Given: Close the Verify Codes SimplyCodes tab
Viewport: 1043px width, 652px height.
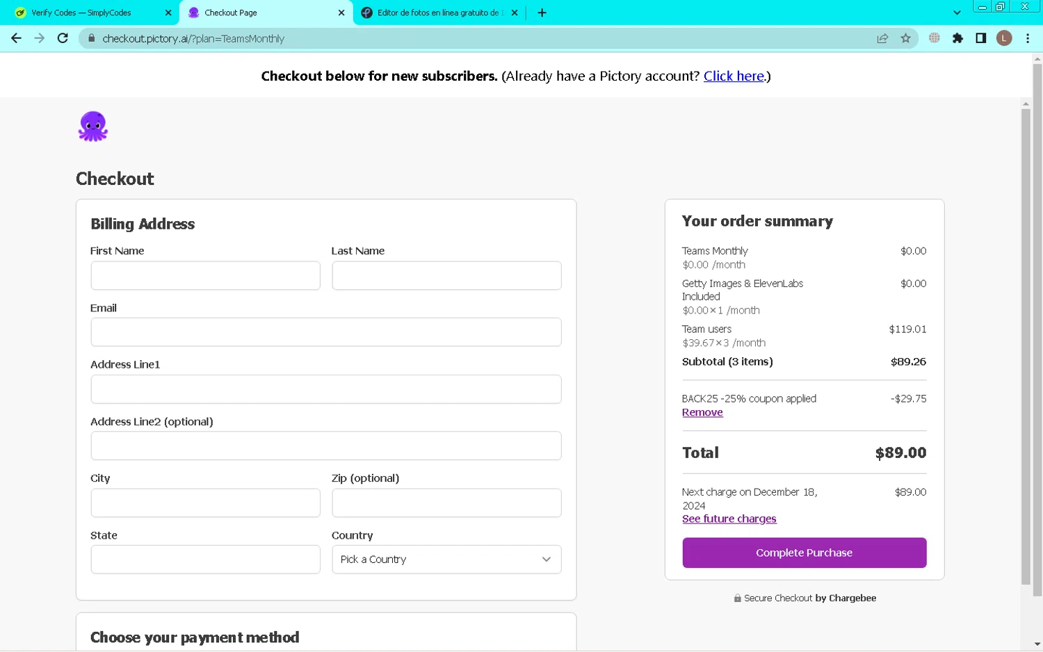Looking at the screenshot, I should point(168,13).
